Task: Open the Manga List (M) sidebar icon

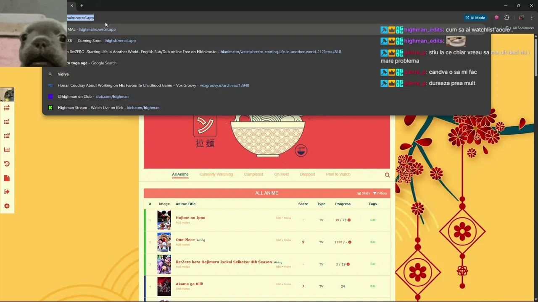Action: (x=7, y=136)
